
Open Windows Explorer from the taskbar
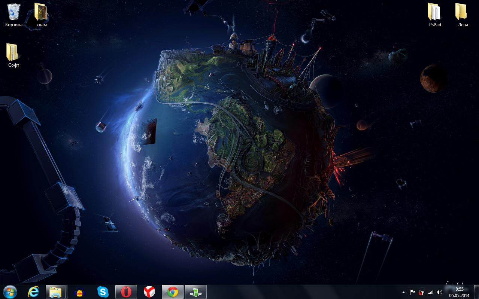coord(56,292)
